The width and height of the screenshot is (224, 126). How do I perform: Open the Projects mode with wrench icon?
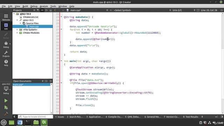6,54
